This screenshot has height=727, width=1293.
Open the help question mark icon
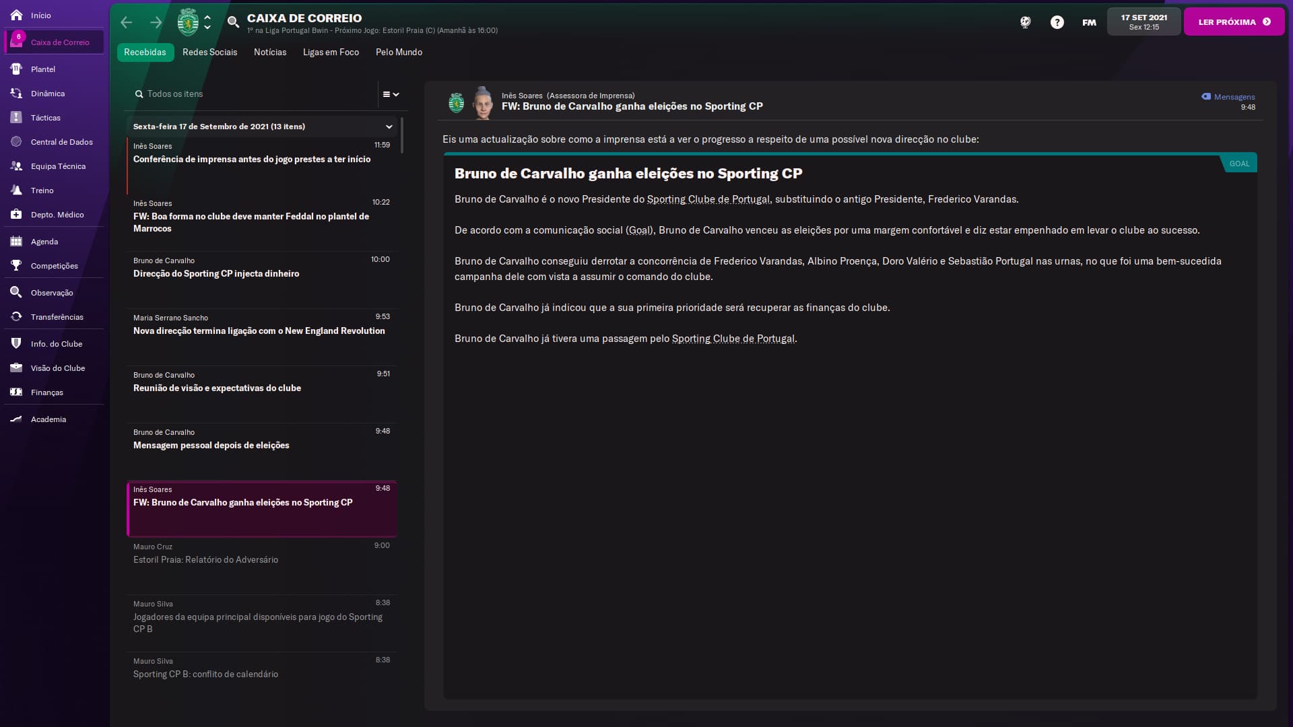pos(1057,22)
